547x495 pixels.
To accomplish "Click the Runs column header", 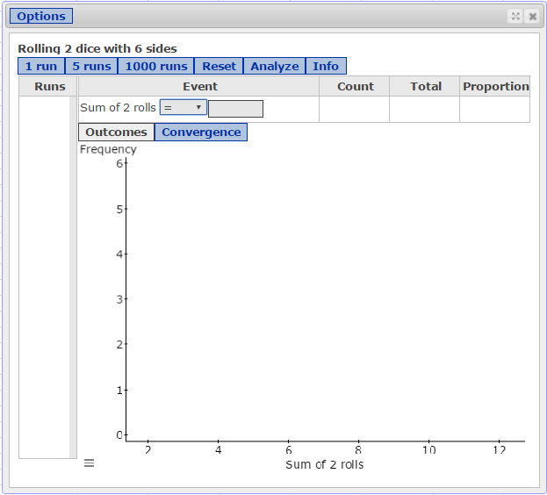I will coord(49,86).
